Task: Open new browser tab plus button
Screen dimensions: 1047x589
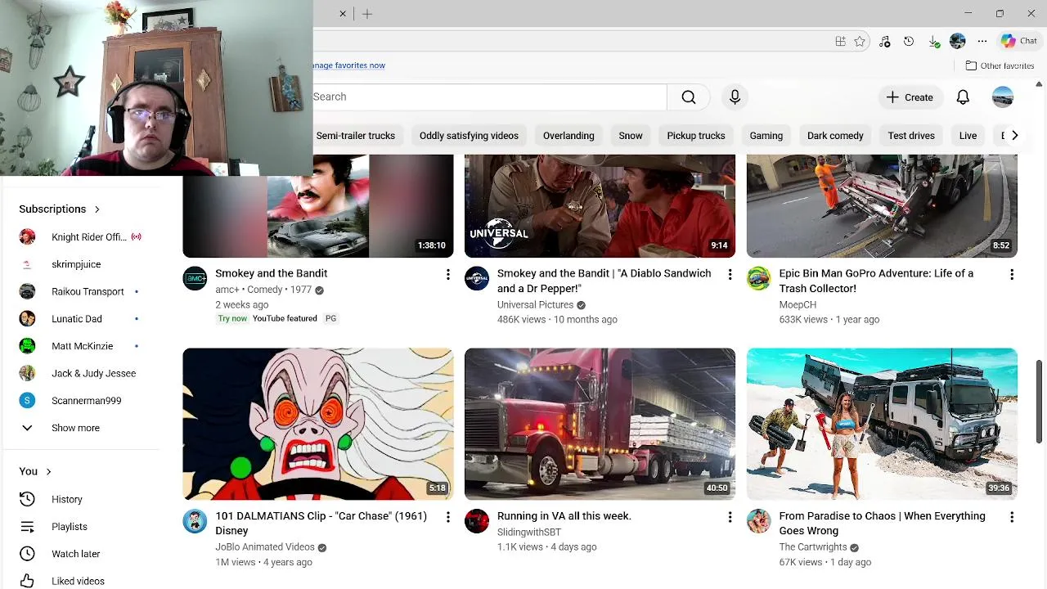Action: coord(367,14)
